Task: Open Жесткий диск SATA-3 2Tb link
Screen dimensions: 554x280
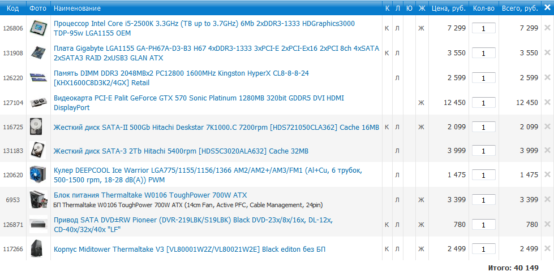Action: (x=181, y=151)
